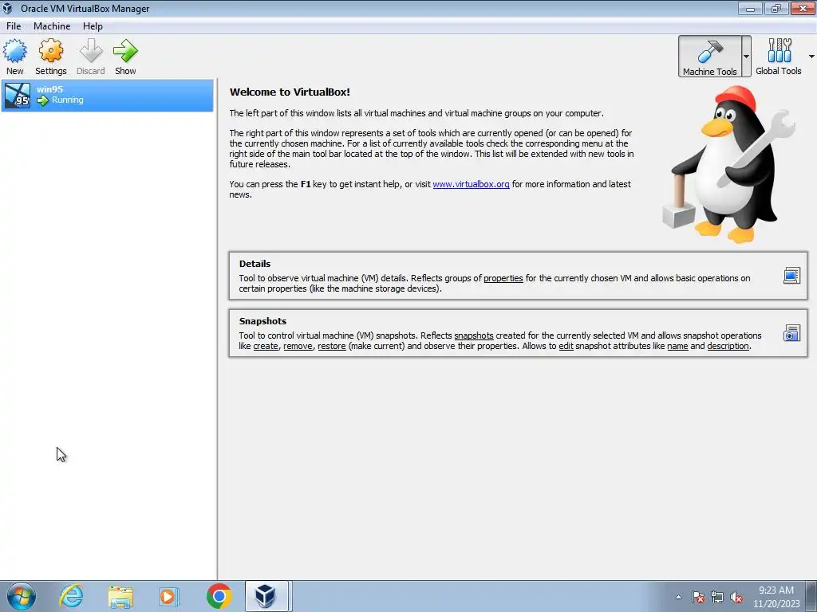817x612 pixels.
Task: Select the Global Tools icon
Action: coord(779,51)
